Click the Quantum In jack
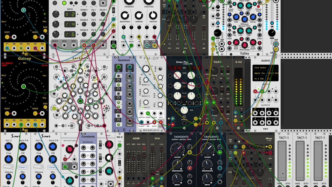Image resolution: width=332 pixels, height=187 pixels. 119,68
